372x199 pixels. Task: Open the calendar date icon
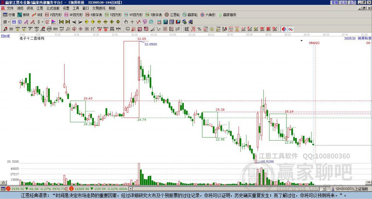coord(159,22)
